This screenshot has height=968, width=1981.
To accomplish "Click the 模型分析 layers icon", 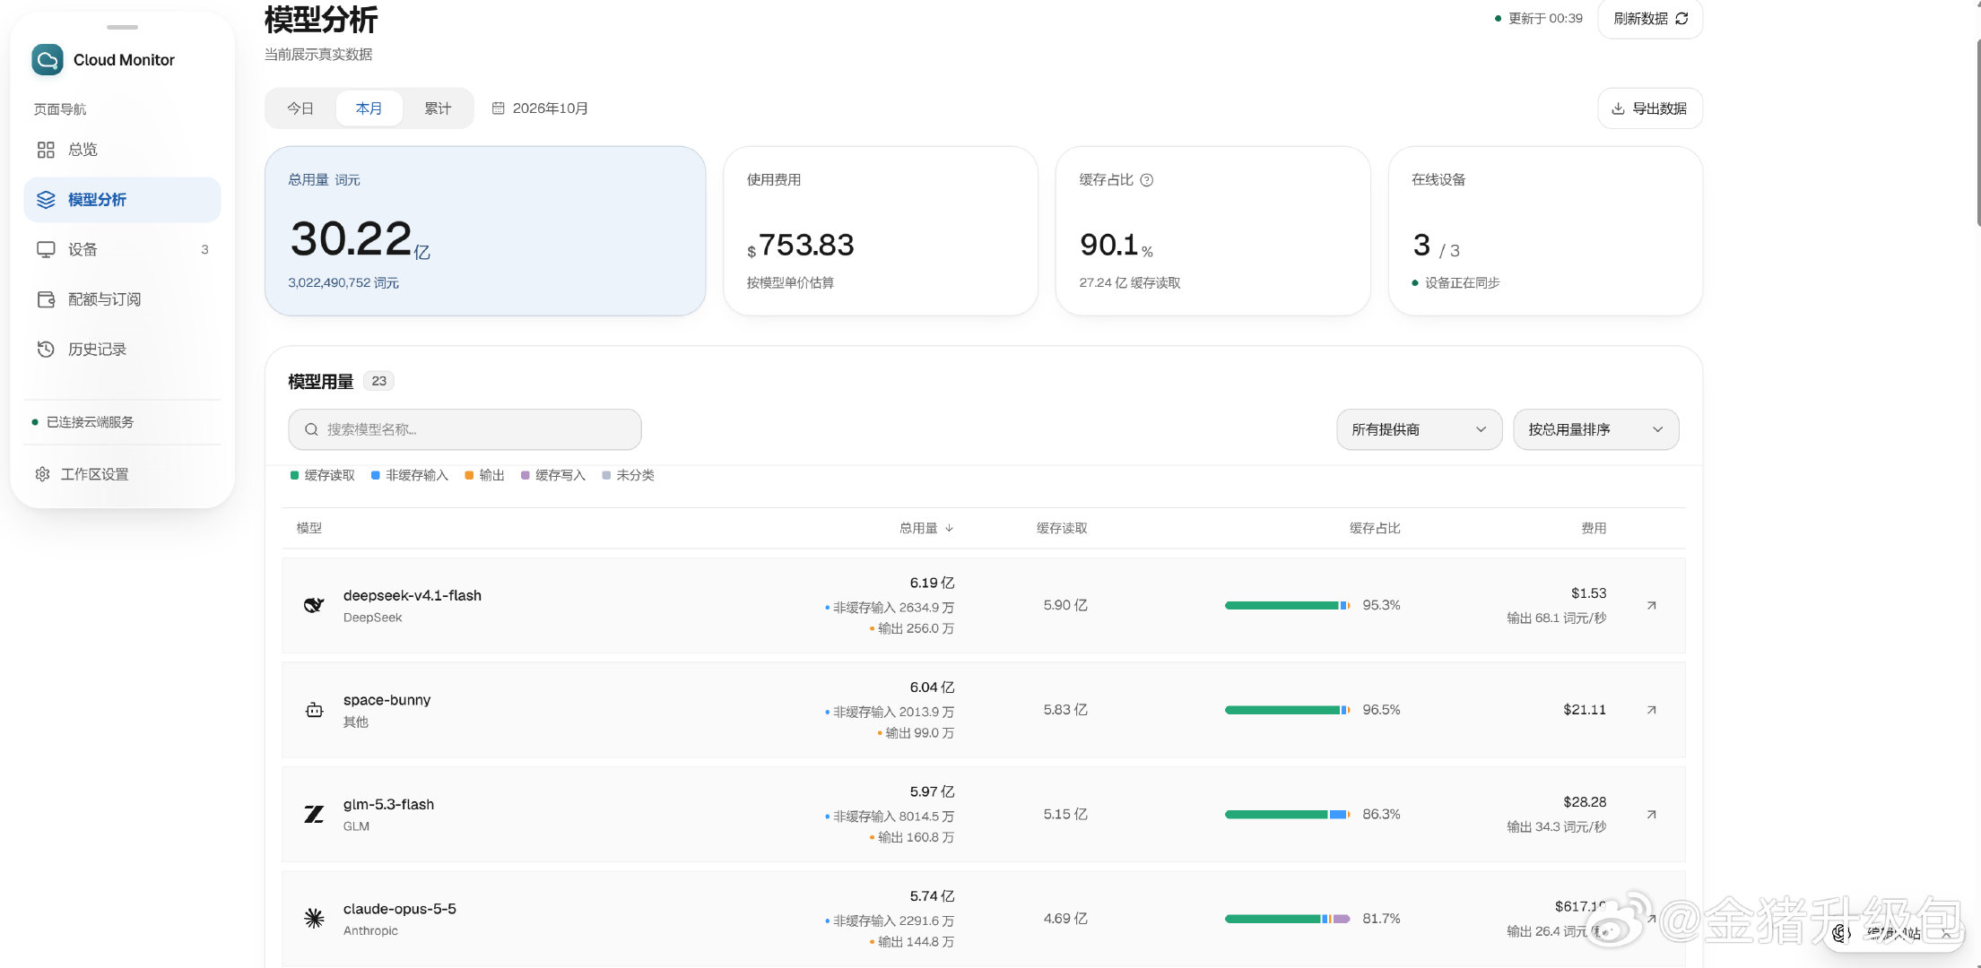I will [46, 200].
